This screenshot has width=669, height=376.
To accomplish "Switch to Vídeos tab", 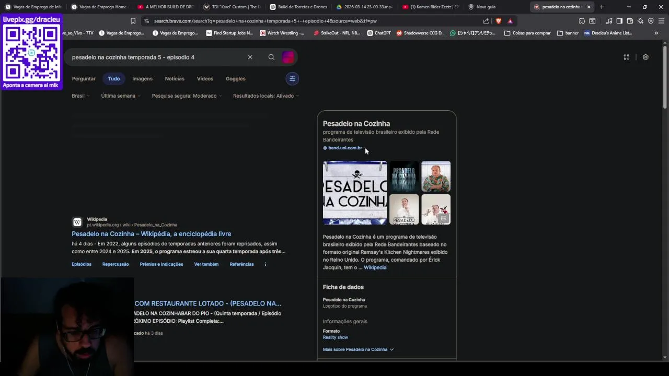I will click(x=205, y=78).
